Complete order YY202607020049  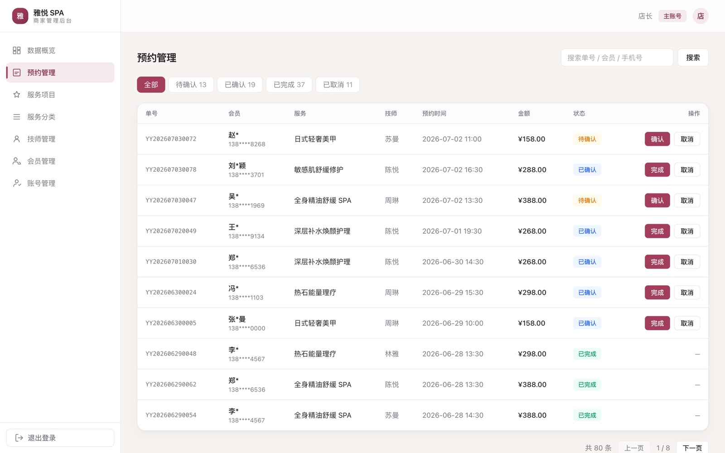coord(657,231)
